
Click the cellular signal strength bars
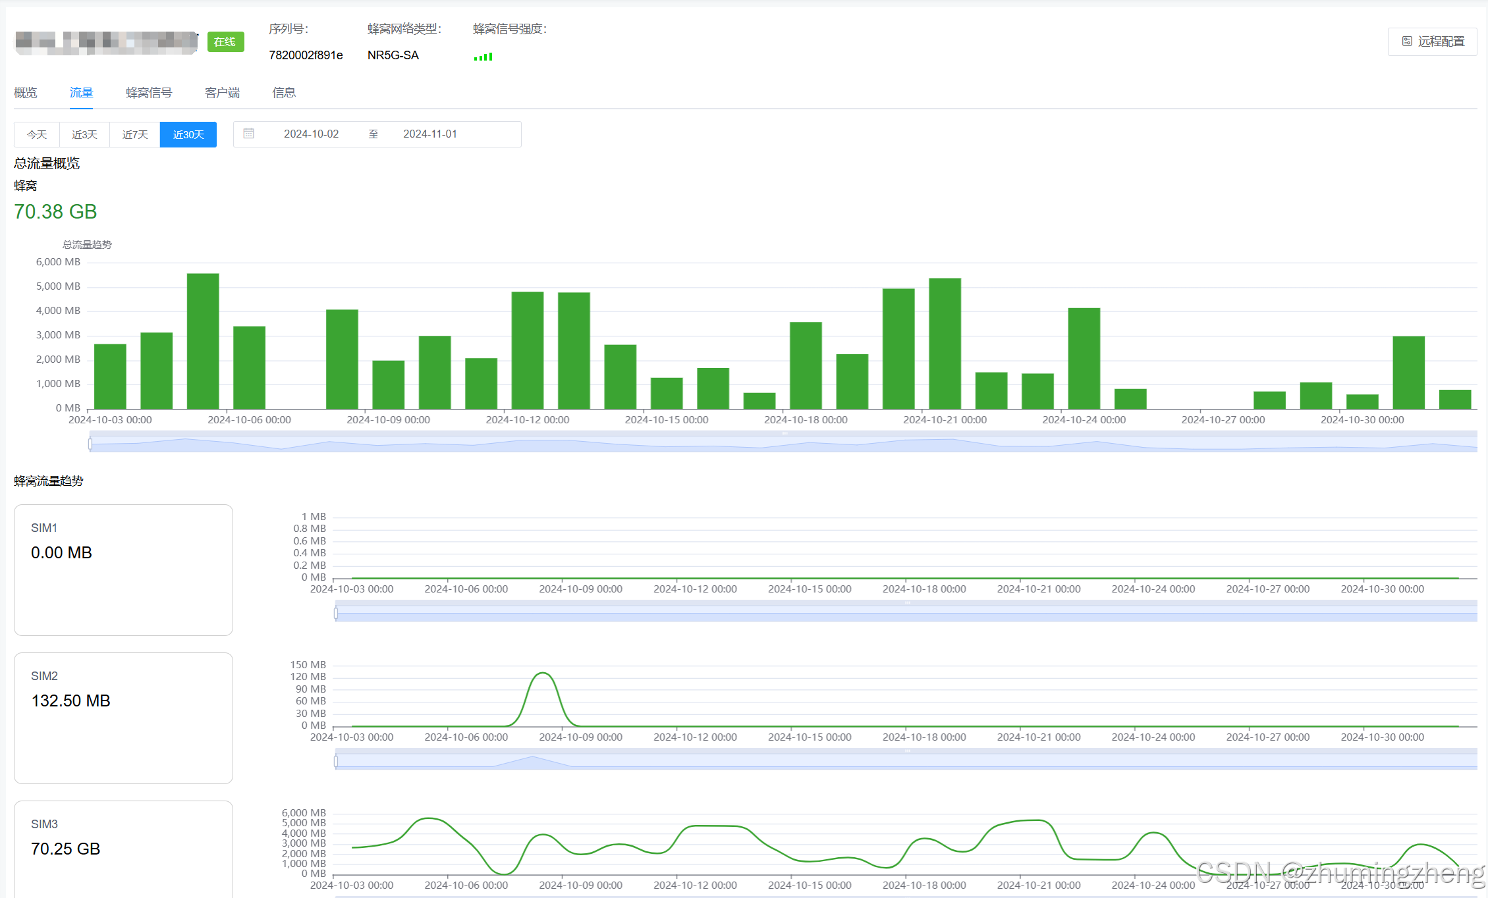click(x=483, y=57)
